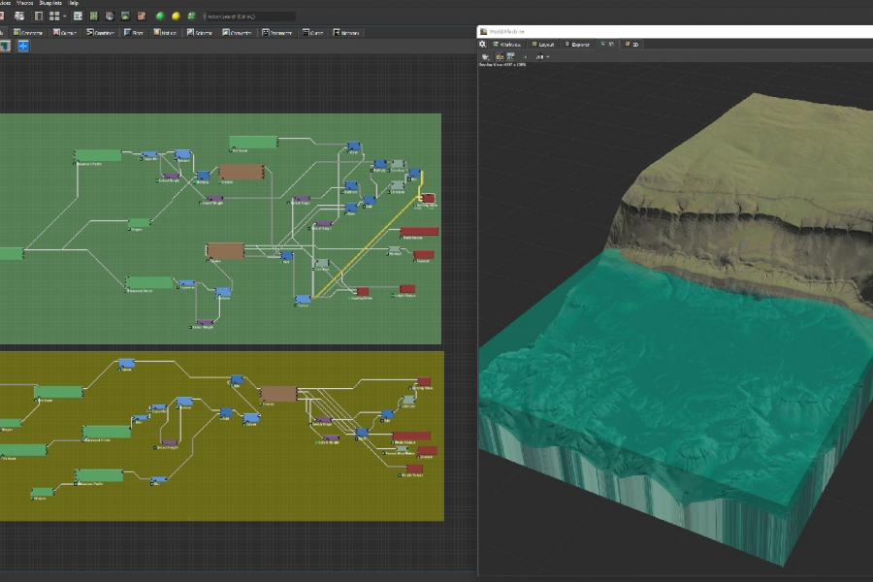
Task: Expand the display mode dropdown in 3D toolbar
Action: click(547, 57)
